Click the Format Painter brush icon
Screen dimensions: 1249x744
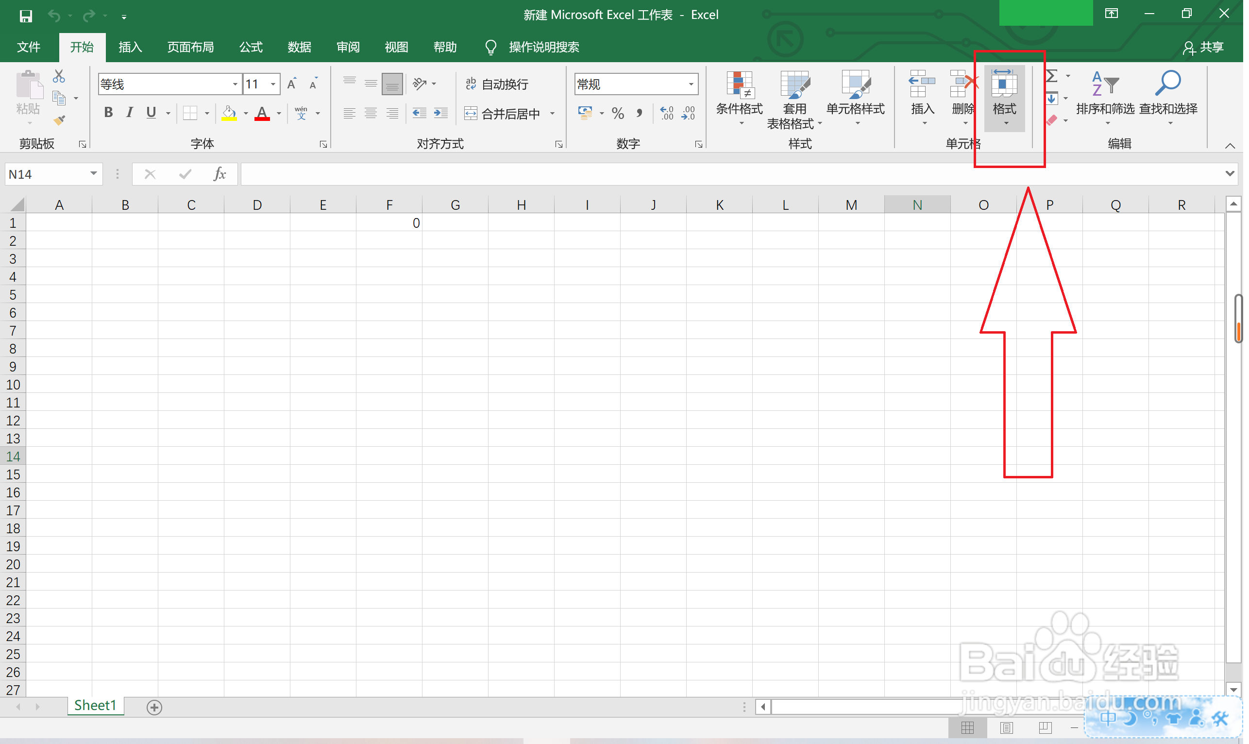pos(60,120)
